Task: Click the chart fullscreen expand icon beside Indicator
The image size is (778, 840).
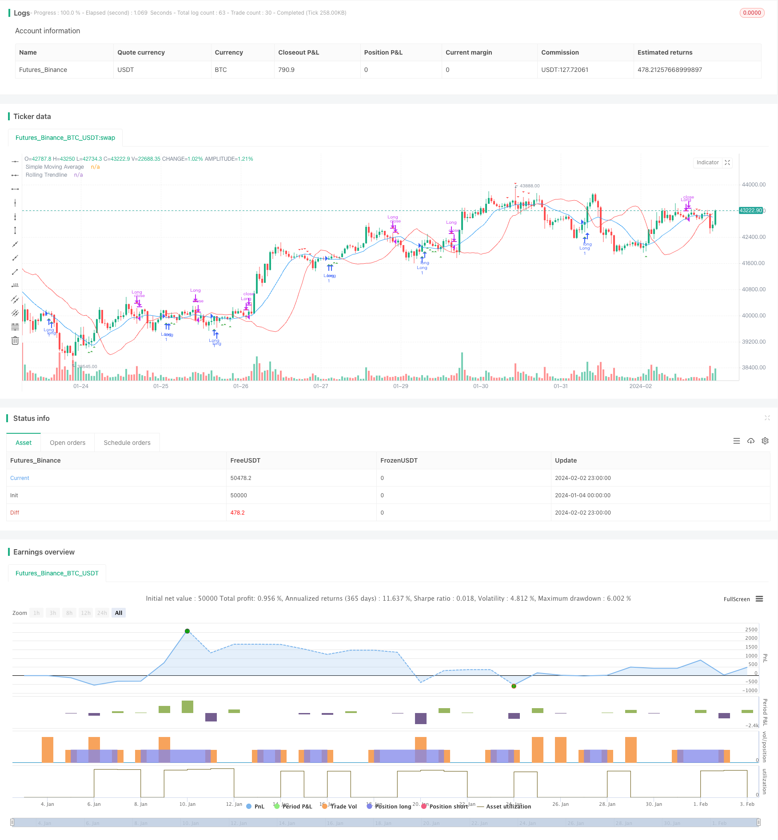Action: (727, 162)
